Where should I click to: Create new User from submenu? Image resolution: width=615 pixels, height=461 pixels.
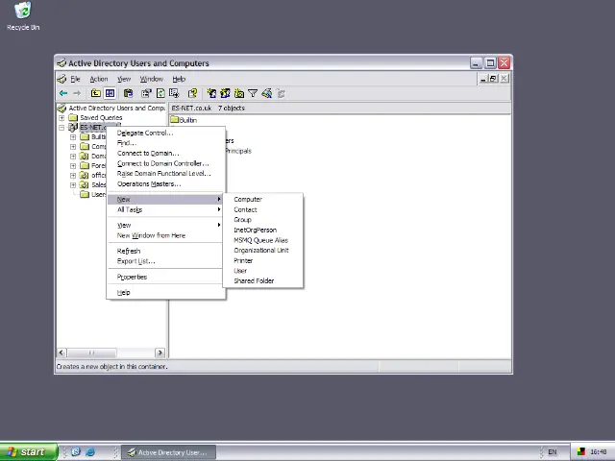point(262,271)
